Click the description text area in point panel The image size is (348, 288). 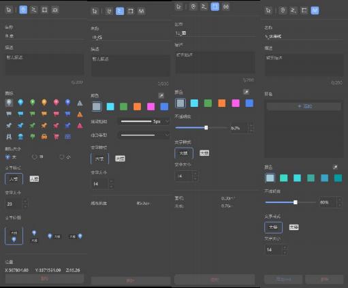(x=44, y=65)
